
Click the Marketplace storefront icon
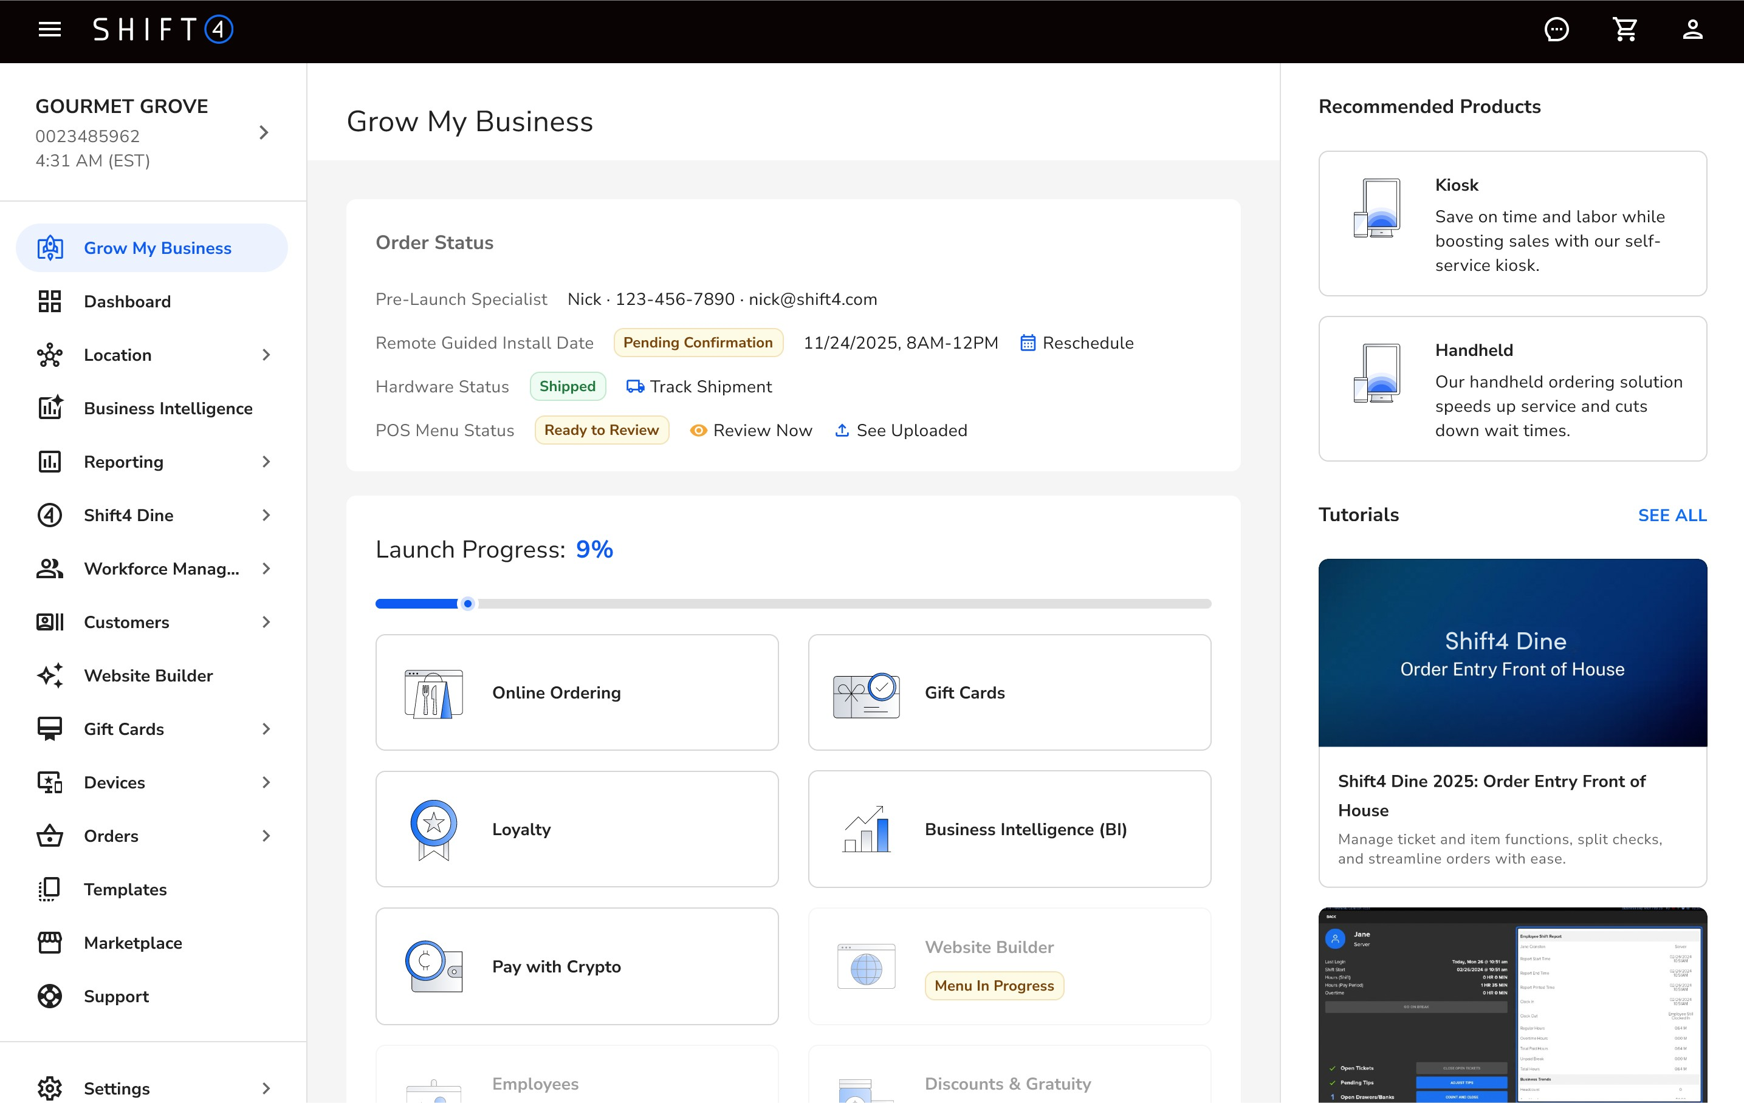50,942
